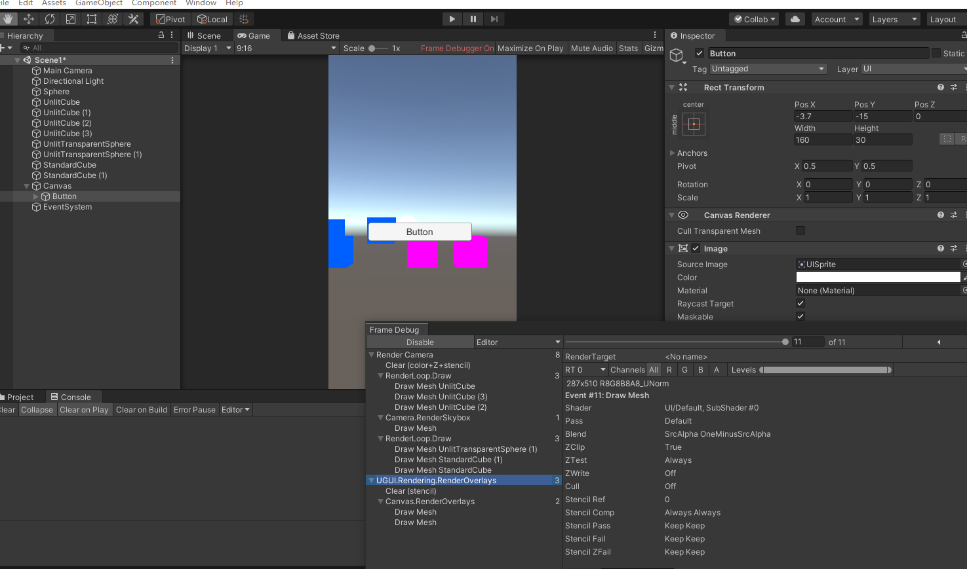This screenshot has height=569, width=967.
Task: Select the Rotate tool
Action: [50, 19]
